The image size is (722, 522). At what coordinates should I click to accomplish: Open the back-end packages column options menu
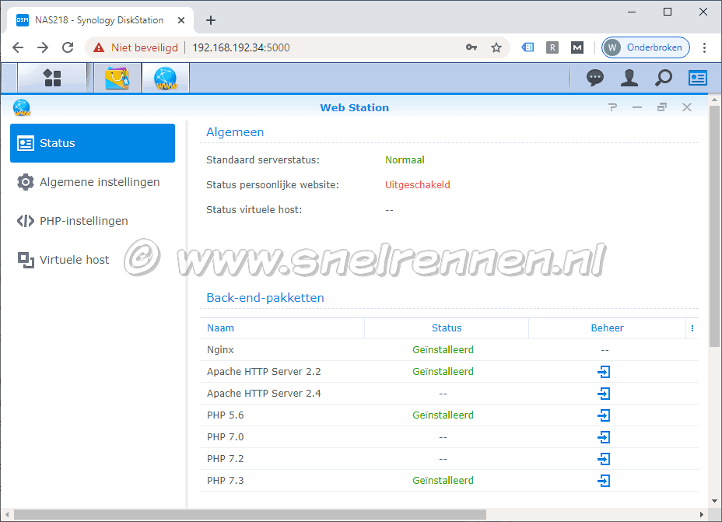click(692, 328)
